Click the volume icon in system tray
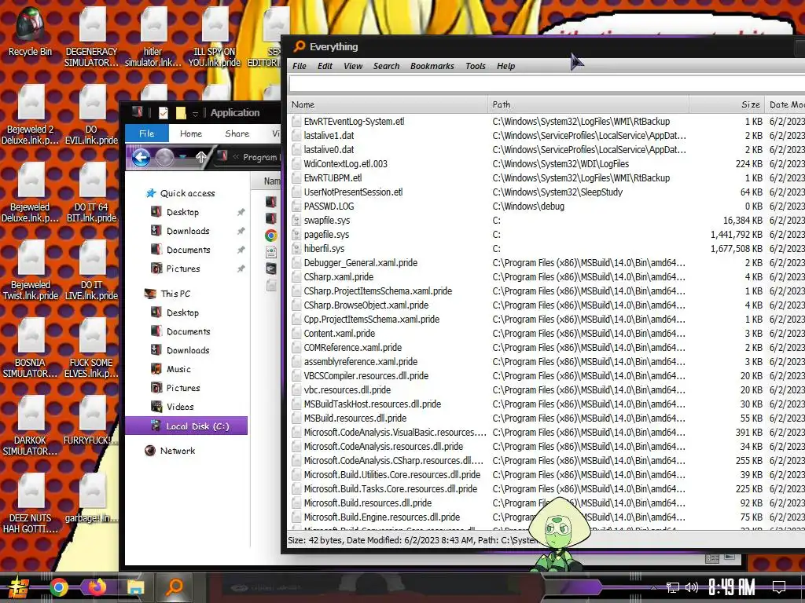 (692, 587)
